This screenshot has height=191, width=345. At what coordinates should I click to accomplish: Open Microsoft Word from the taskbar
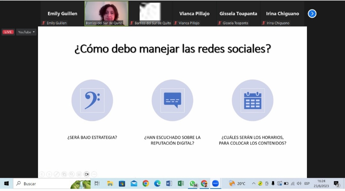169,183
